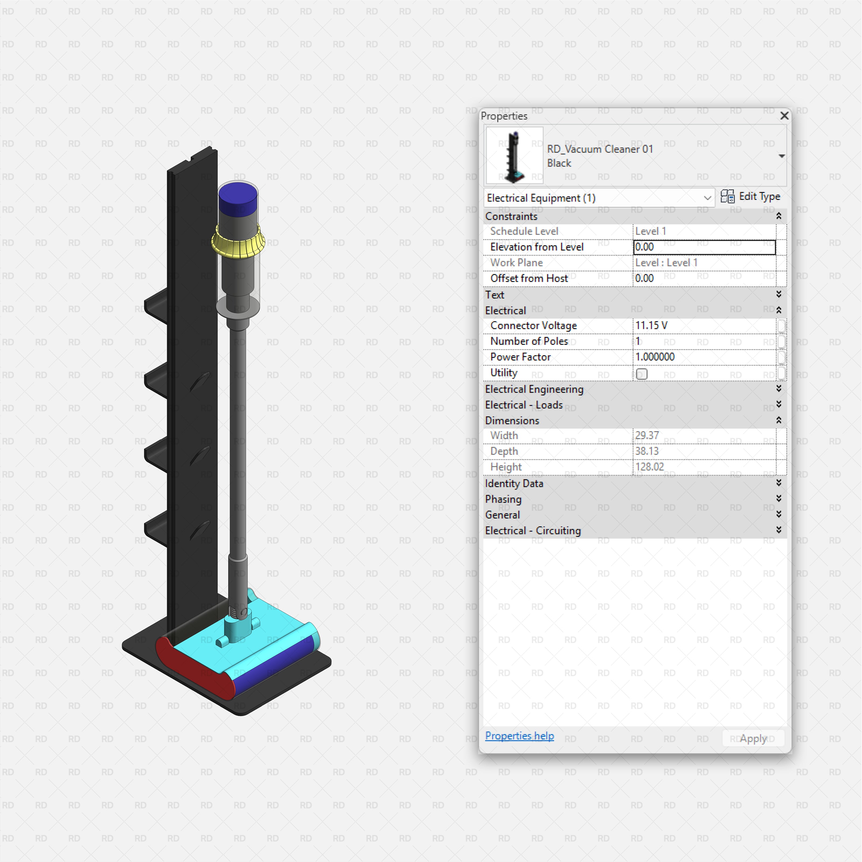Image resolution: width=862 pixels, height=862 pixels.
Task: Expand the Electrical - Circuiting section
Action: point(779,530)
